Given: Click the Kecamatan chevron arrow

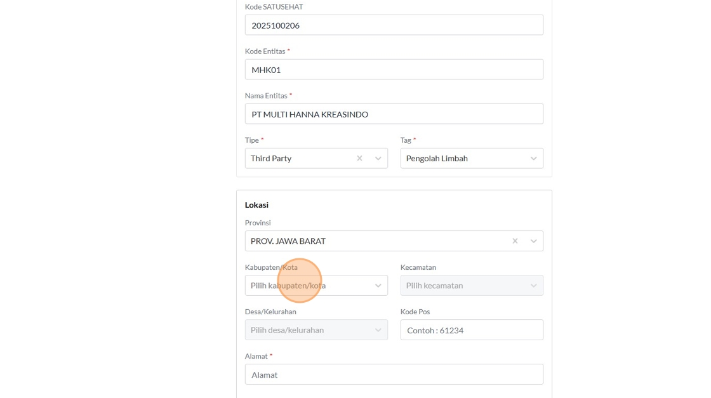Looking at the screenshot, I should (534, 286).
